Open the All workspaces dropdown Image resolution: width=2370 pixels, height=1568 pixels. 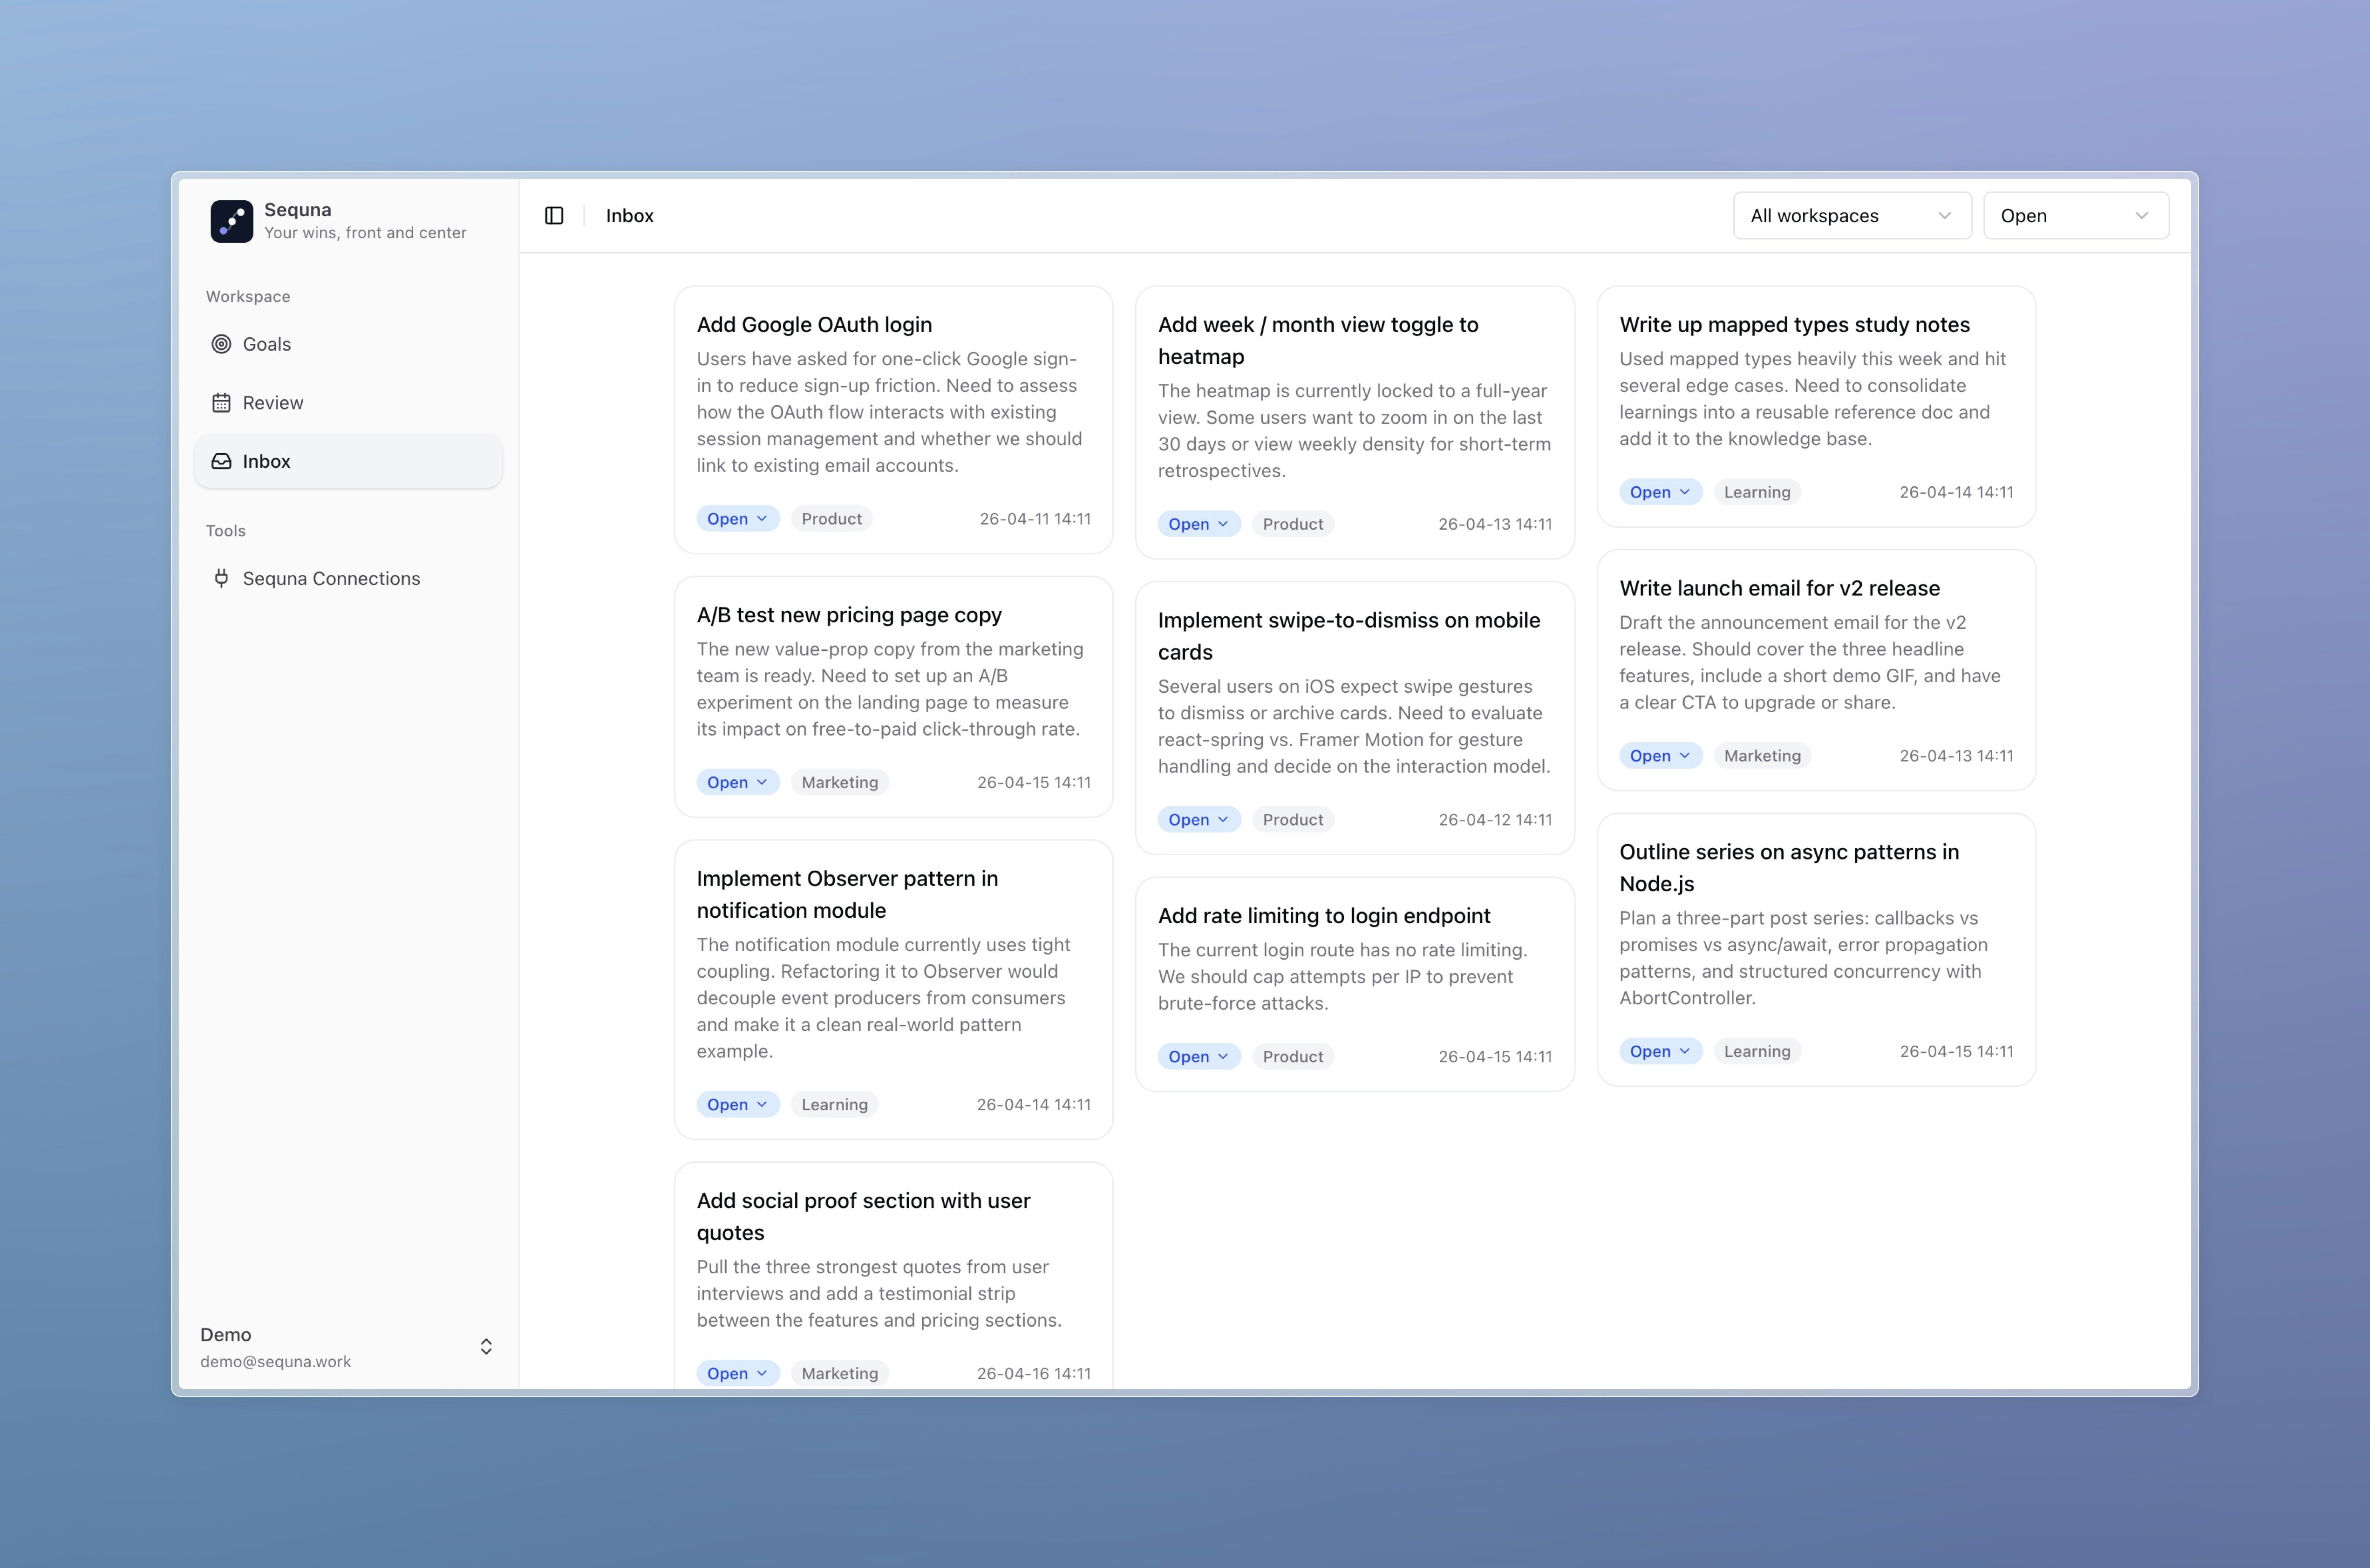[1851, 216]
